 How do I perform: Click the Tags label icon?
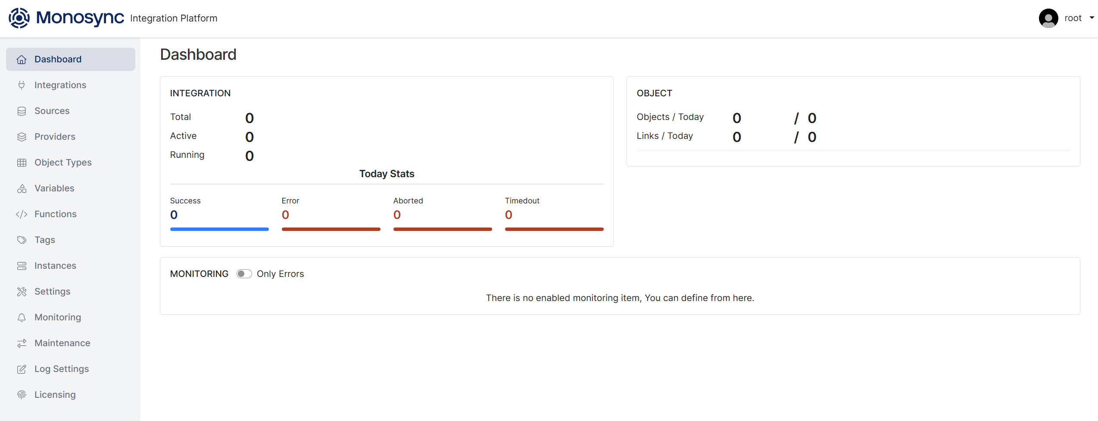pos(22,240)
